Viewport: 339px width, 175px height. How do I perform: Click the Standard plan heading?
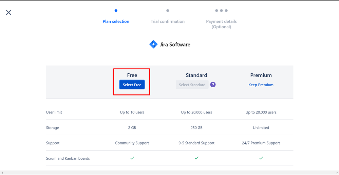tap(196, 75)
